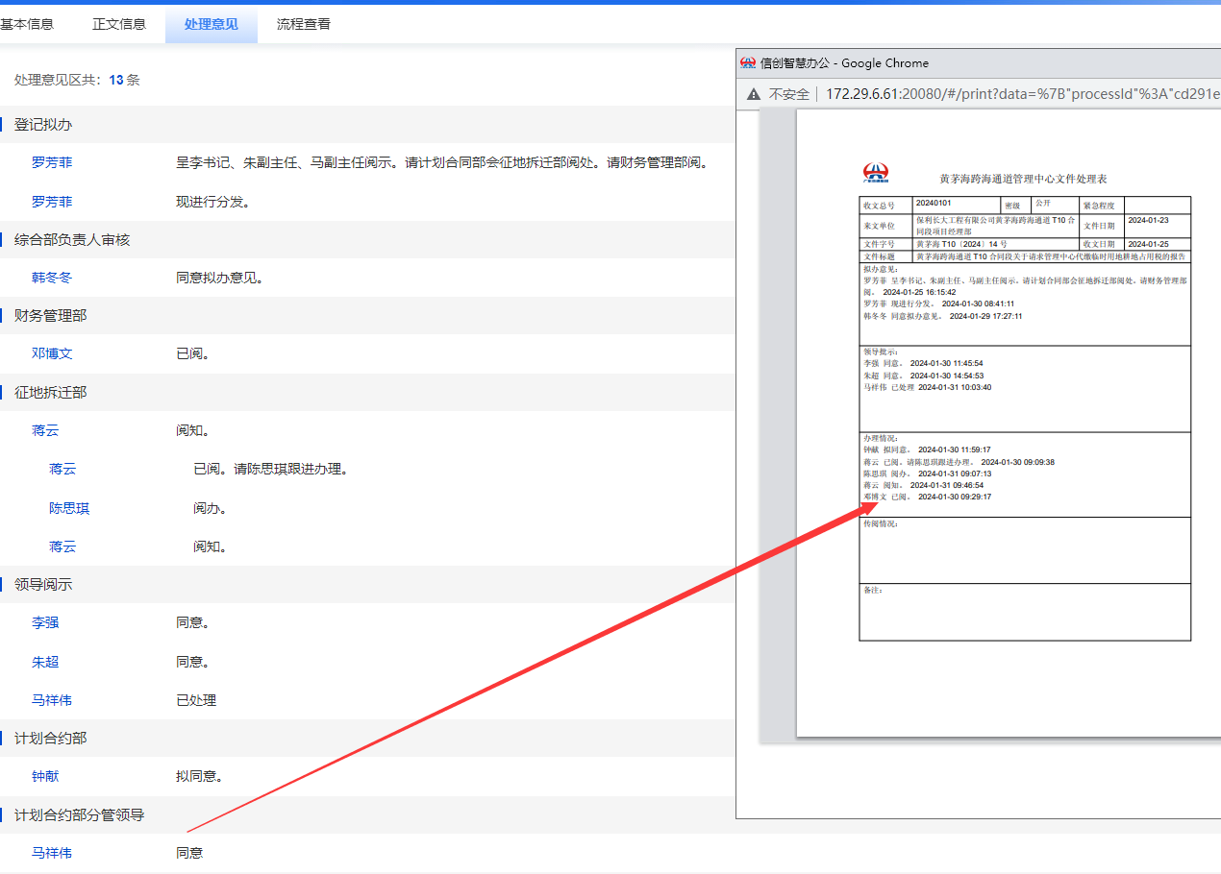
Task: Go to the 流程查看 tab
Action: point(304,24)
